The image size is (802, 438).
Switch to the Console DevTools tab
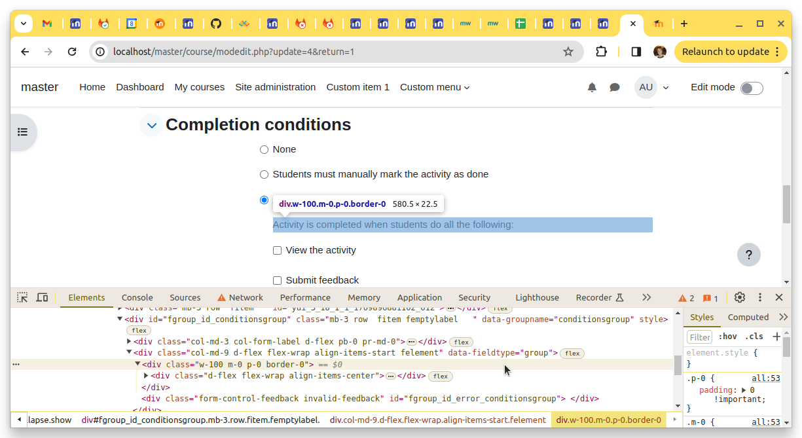coord(137,297)
